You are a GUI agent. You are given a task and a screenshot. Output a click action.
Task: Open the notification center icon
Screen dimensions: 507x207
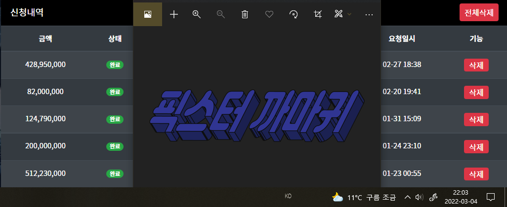pyautogui.click(x=491, y=197)
